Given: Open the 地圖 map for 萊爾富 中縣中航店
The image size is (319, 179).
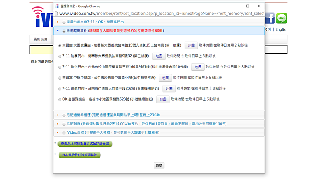Looking at the screenshot, I should 165,78.
